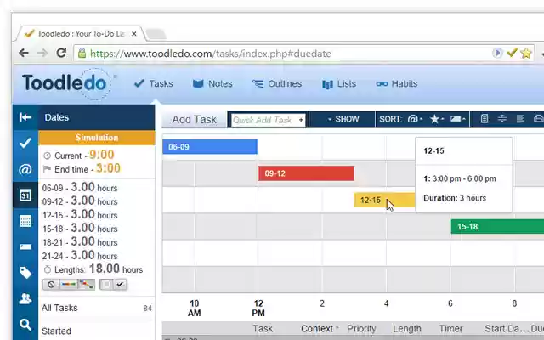Open the Sharing people icon in sidebar
This screenshot has width=544, height=340.
tap(25, 298)
